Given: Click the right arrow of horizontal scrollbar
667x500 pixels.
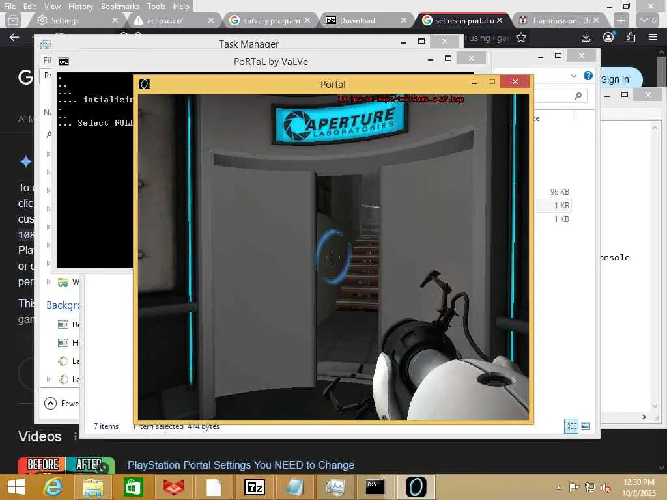Looking at the screenshot, I should tap(644, 417).
